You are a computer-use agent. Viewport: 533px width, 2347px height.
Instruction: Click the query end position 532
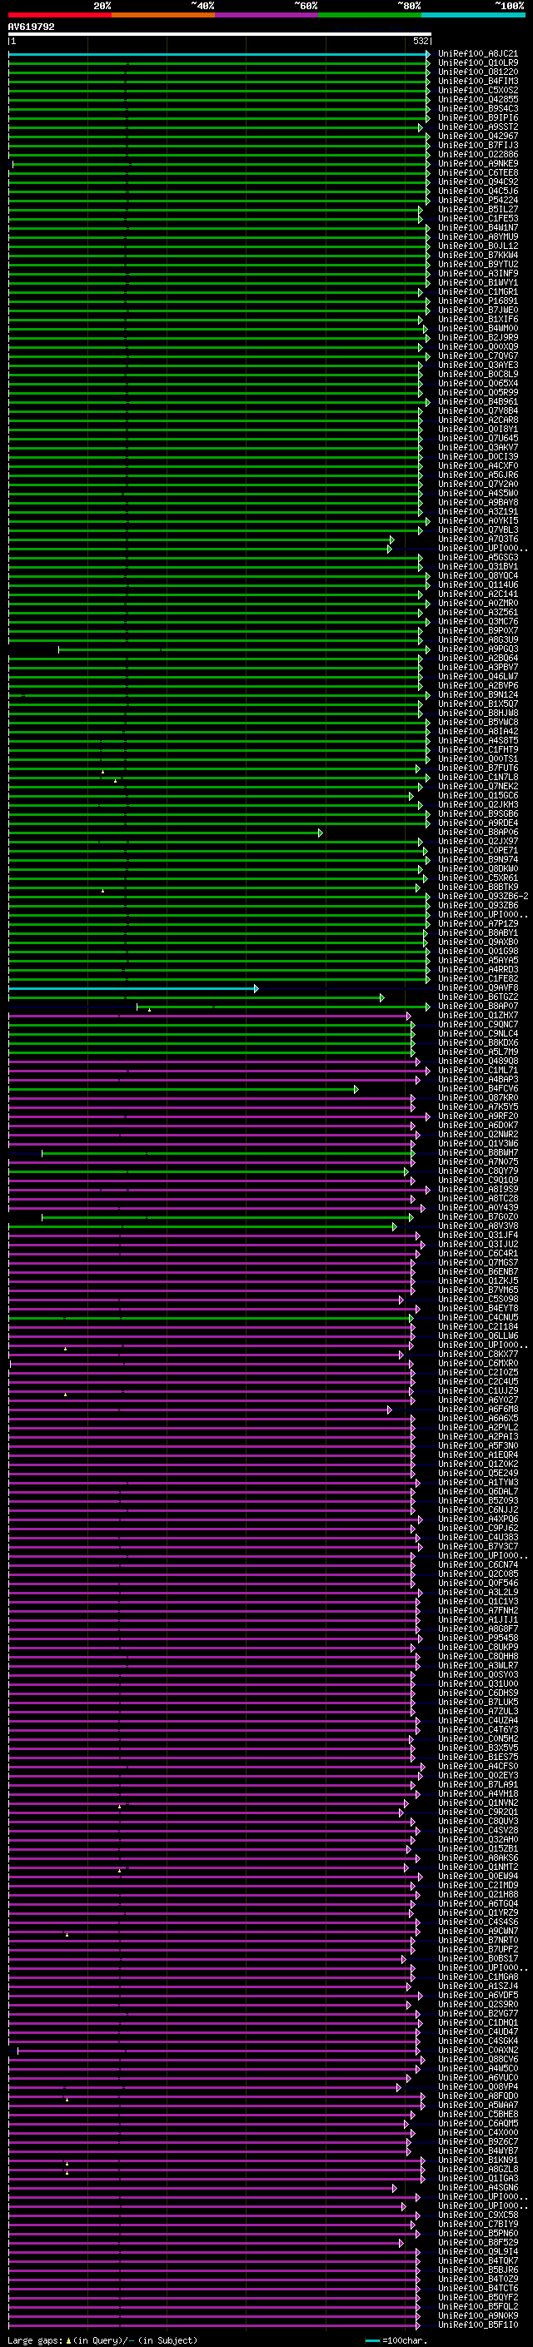[421, 41]
